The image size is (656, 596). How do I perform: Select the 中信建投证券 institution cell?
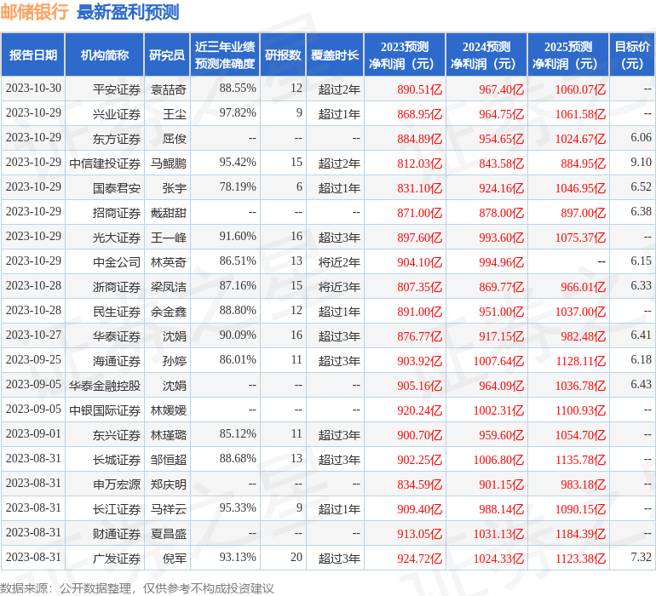[105, 163]
